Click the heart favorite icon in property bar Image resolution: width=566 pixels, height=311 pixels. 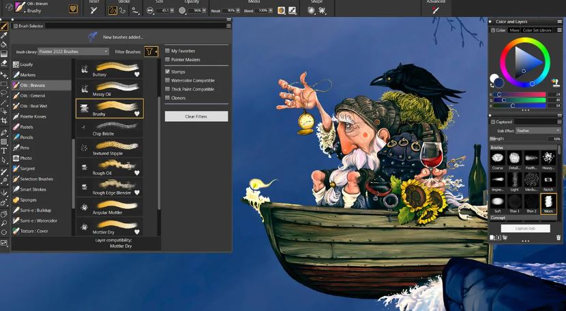(x=73, y=9)
